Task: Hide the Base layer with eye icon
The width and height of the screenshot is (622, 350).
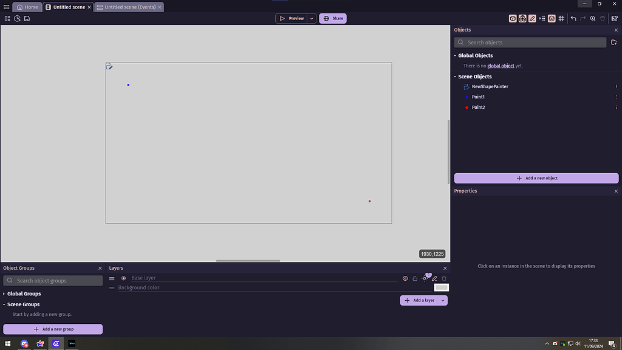Action: pyautogui.click(x=405, y=278)
